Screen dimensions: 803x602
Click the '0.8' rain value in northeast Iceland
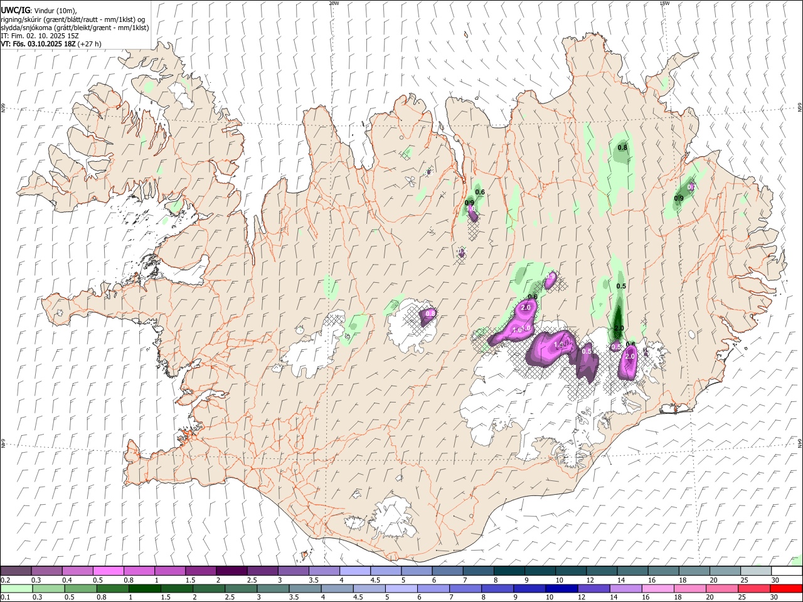(622, 148)
